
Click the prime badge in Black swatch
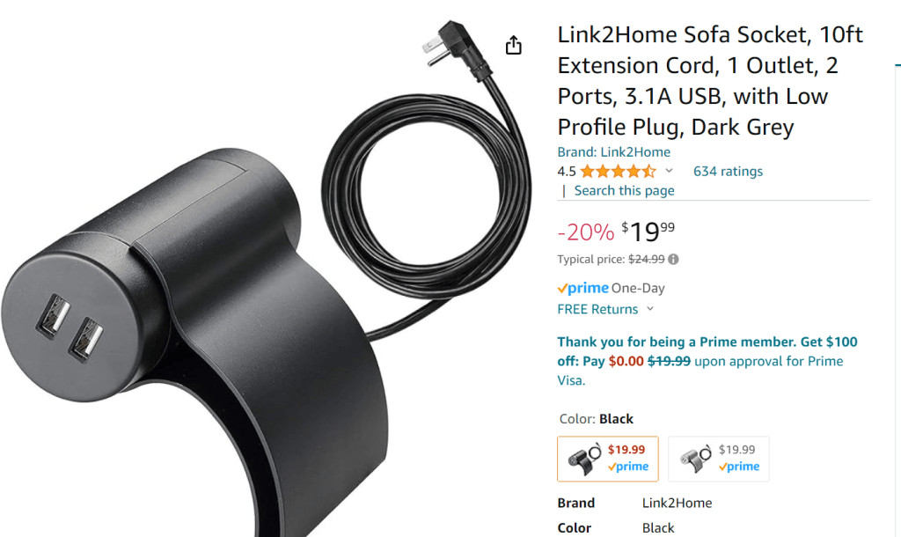click(628, 467)
